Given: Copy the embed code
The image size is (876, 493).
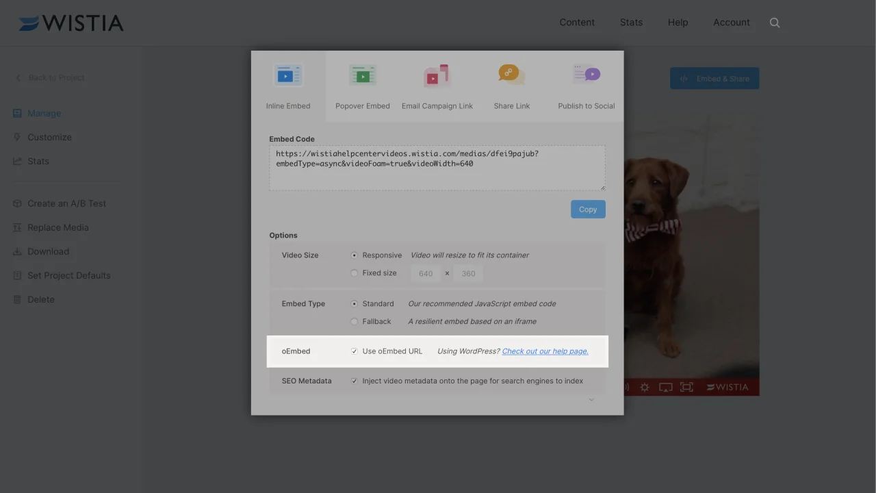Looking at the screenshot, I should coord(588,210).
